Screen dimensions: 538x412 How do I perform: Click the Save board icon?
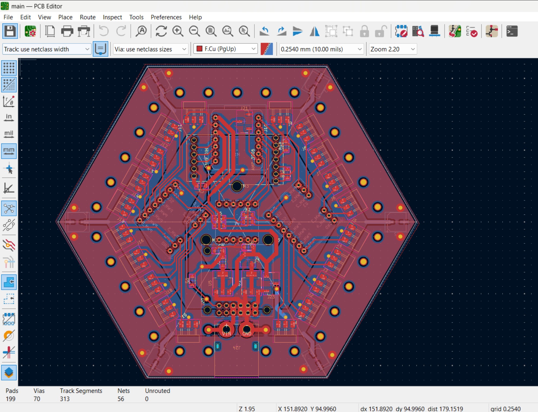point(10,31)
